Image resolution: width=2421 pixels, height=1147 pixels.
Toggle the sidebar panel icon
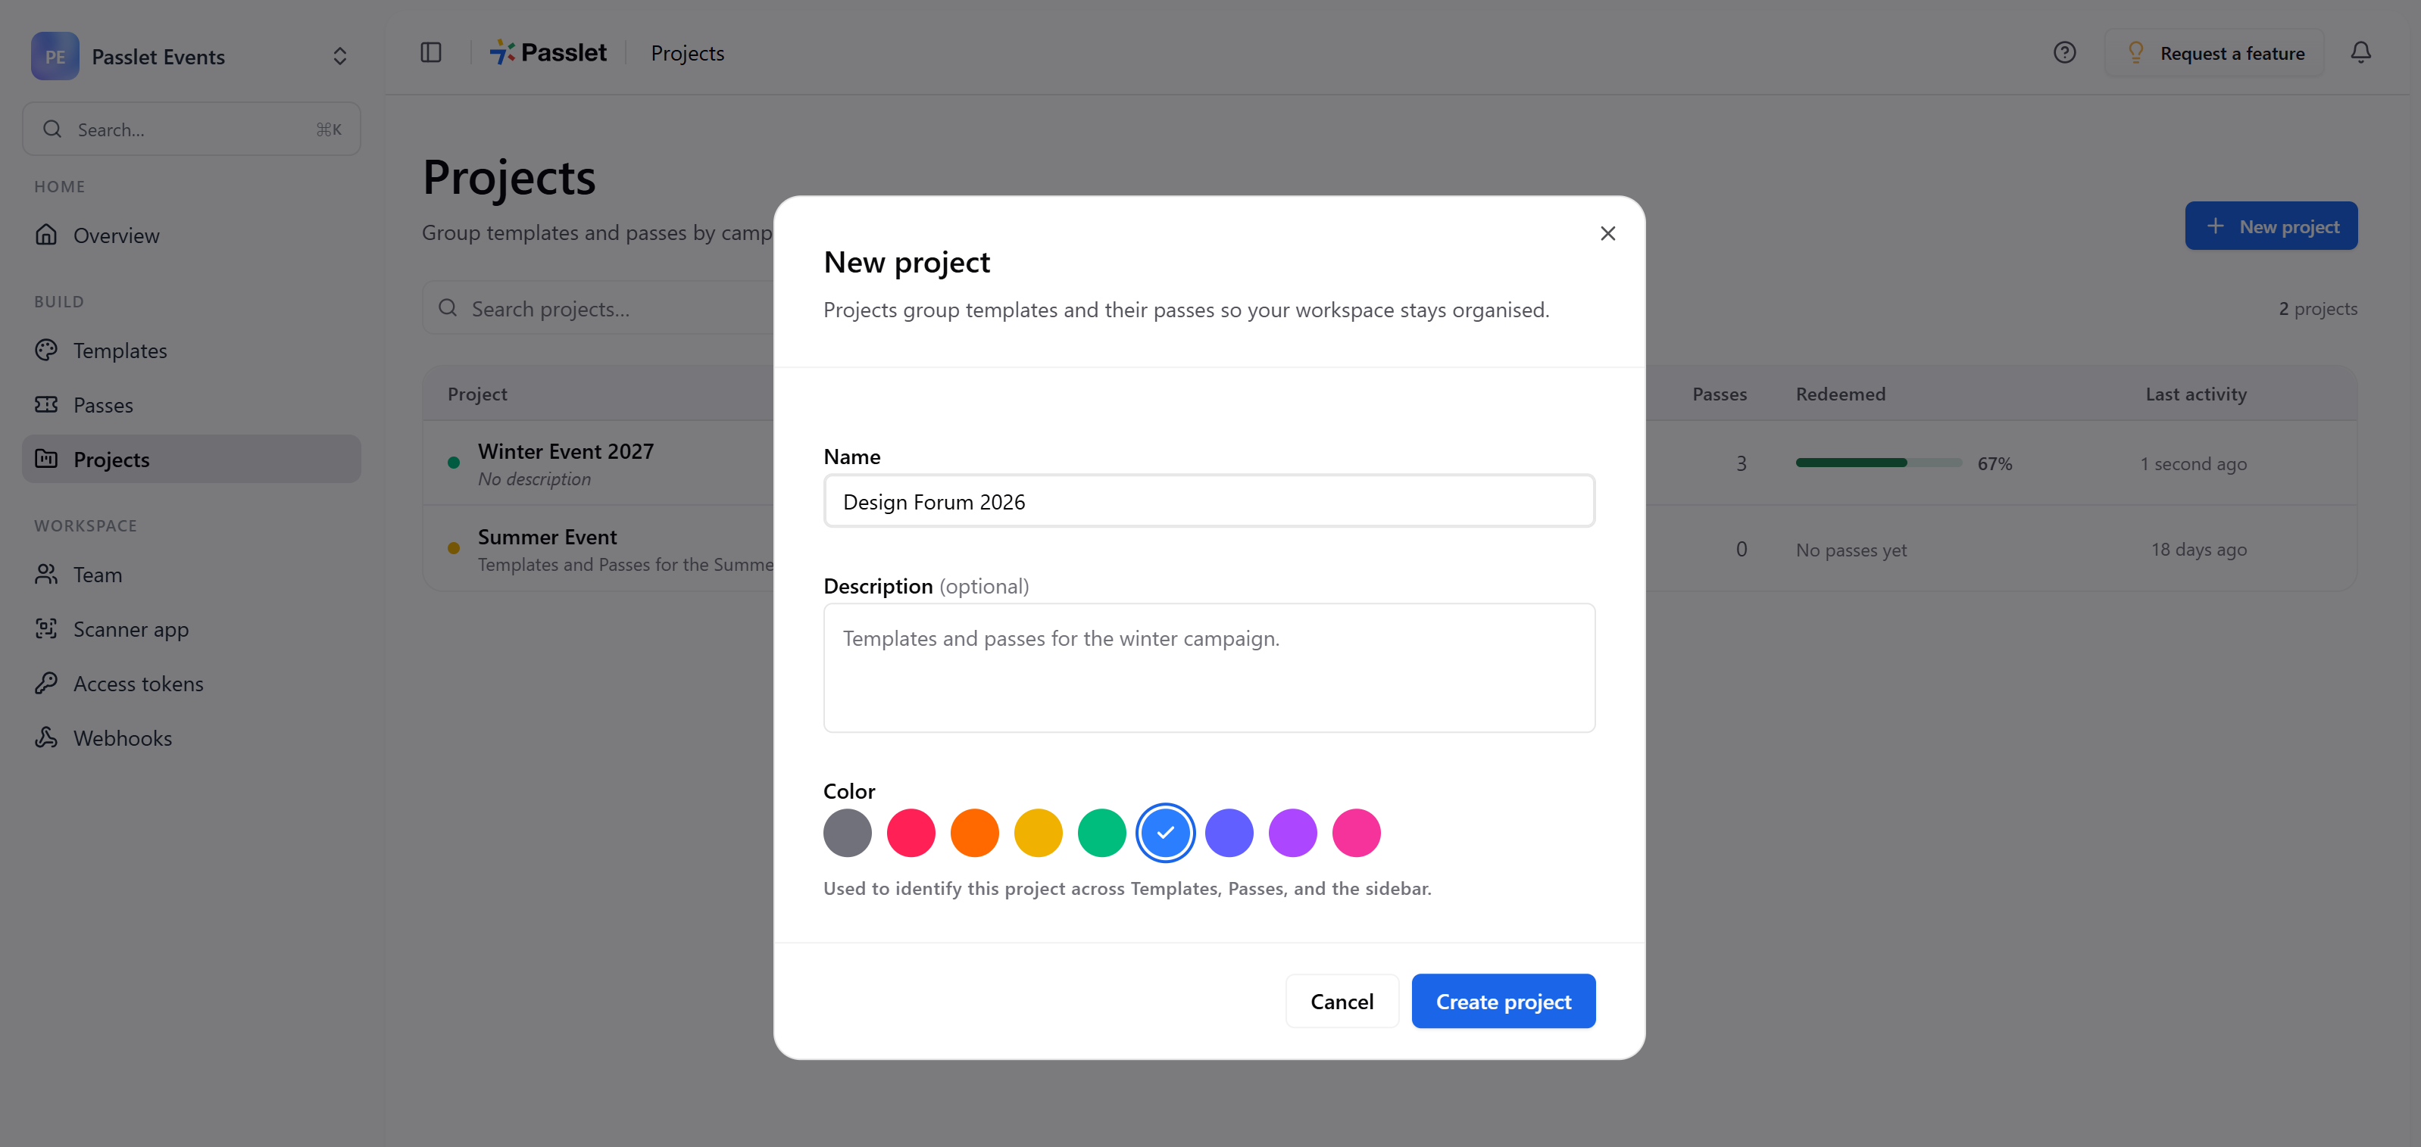pyautogui.click(x=430, y=52)
